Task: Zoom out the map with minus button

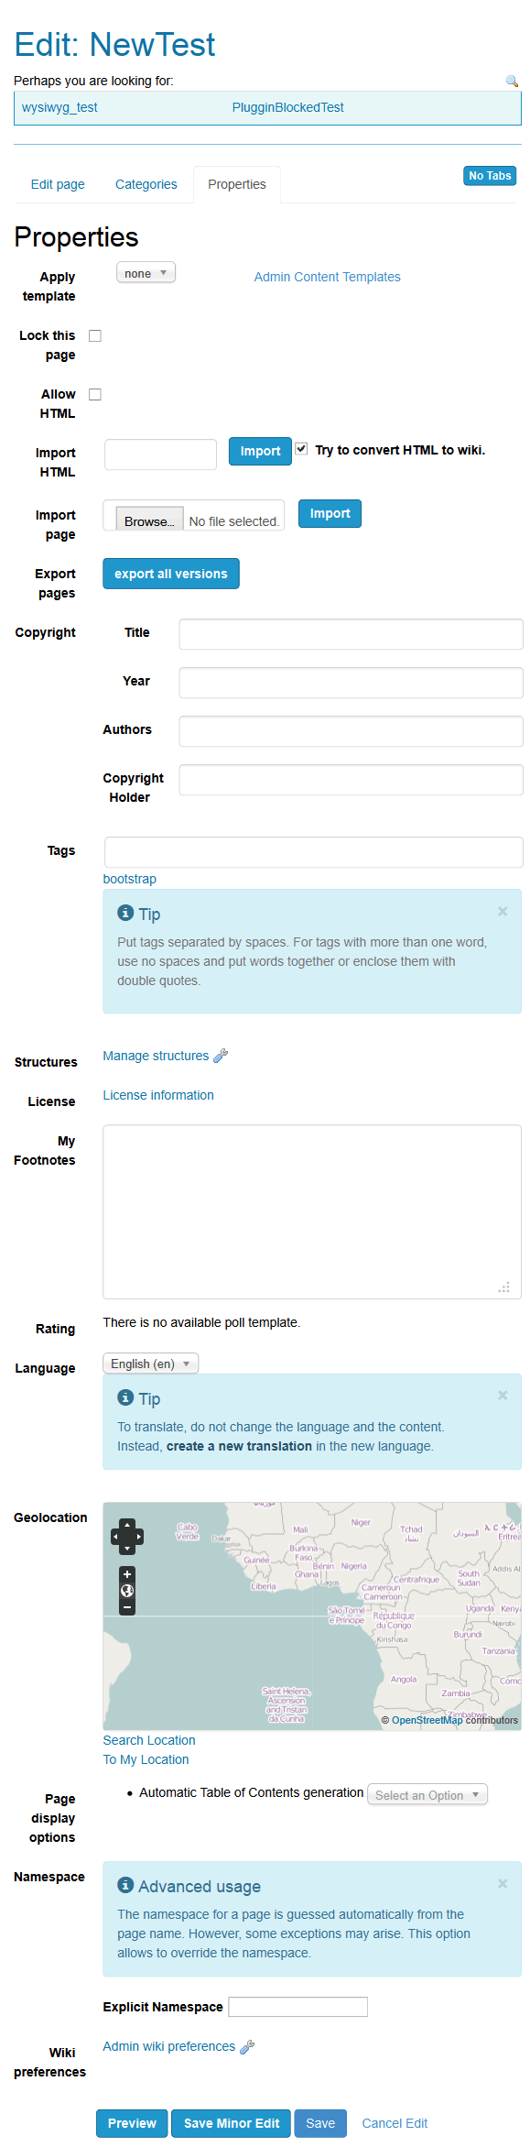Action: click(x=127, y=1606)
